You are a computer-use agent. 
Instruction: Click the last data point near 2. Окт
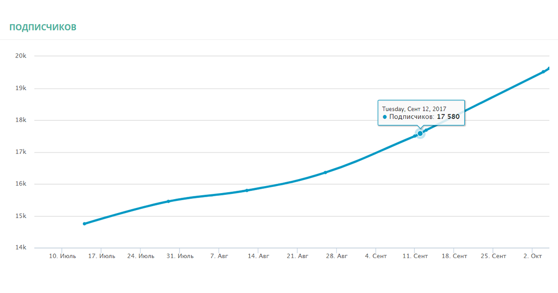(543, 72)
